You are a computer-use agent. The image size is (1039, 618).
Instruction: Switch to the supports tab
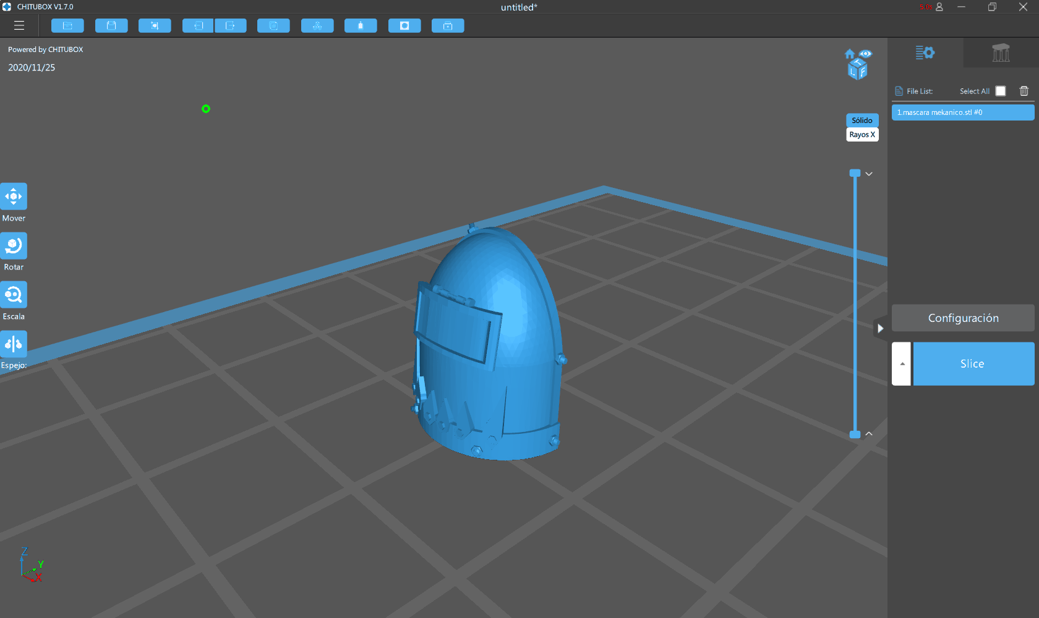1001,53
